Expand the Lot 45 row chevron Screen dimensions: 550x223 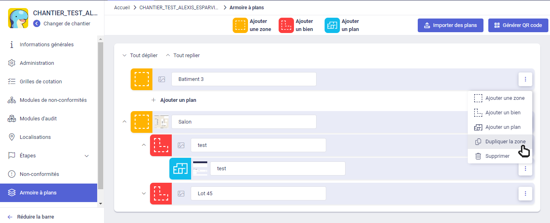tap(144, 194)
